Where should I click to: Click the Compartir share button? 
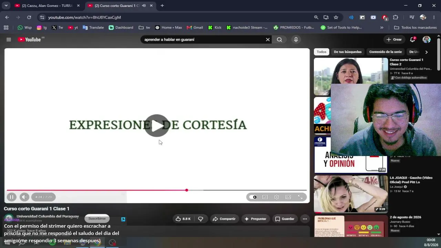coord(224,219)
